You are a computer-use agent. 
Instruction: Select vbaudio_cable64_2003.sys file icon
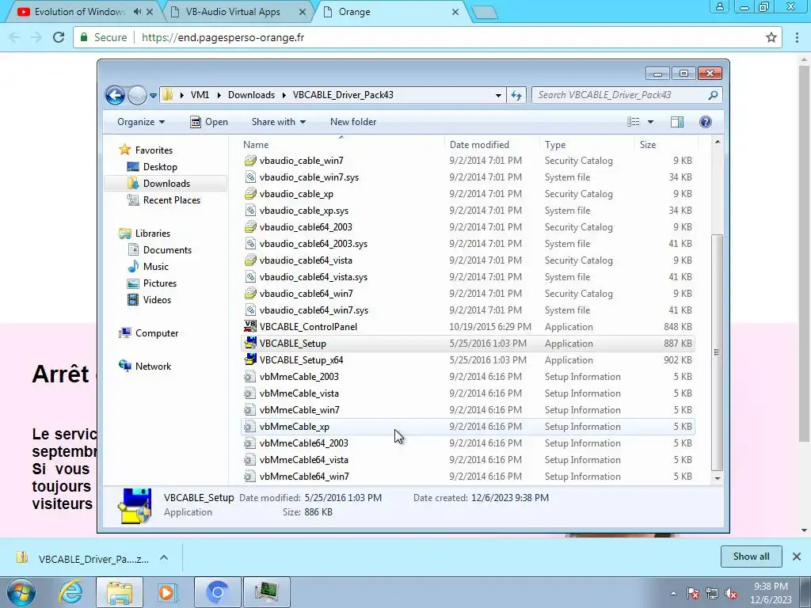pos(250,244)
